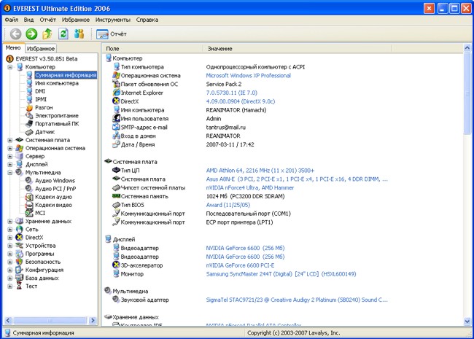Open the Microsoft Windows XP Professional link
474x339 pixels.
point(248,76)
